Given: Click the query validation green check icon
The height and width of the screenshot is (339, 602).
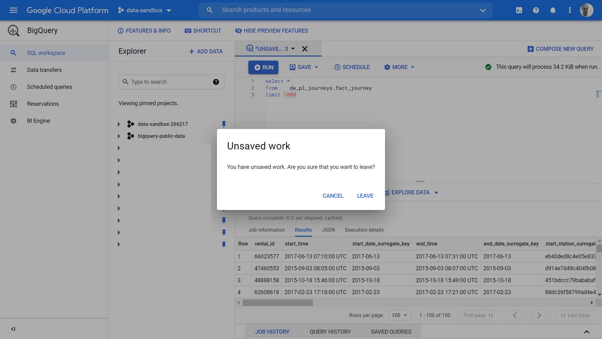Looking at the screenshot, I should point(488,67).
